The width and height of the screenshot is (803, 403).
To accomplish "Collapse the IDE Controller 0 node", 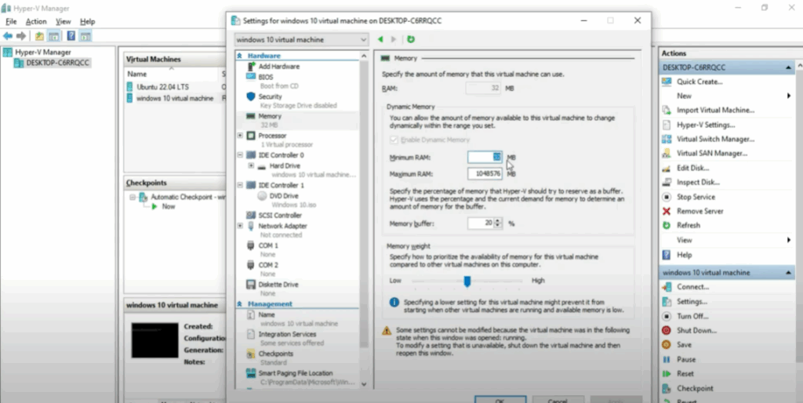I will [x=240, y=155].
